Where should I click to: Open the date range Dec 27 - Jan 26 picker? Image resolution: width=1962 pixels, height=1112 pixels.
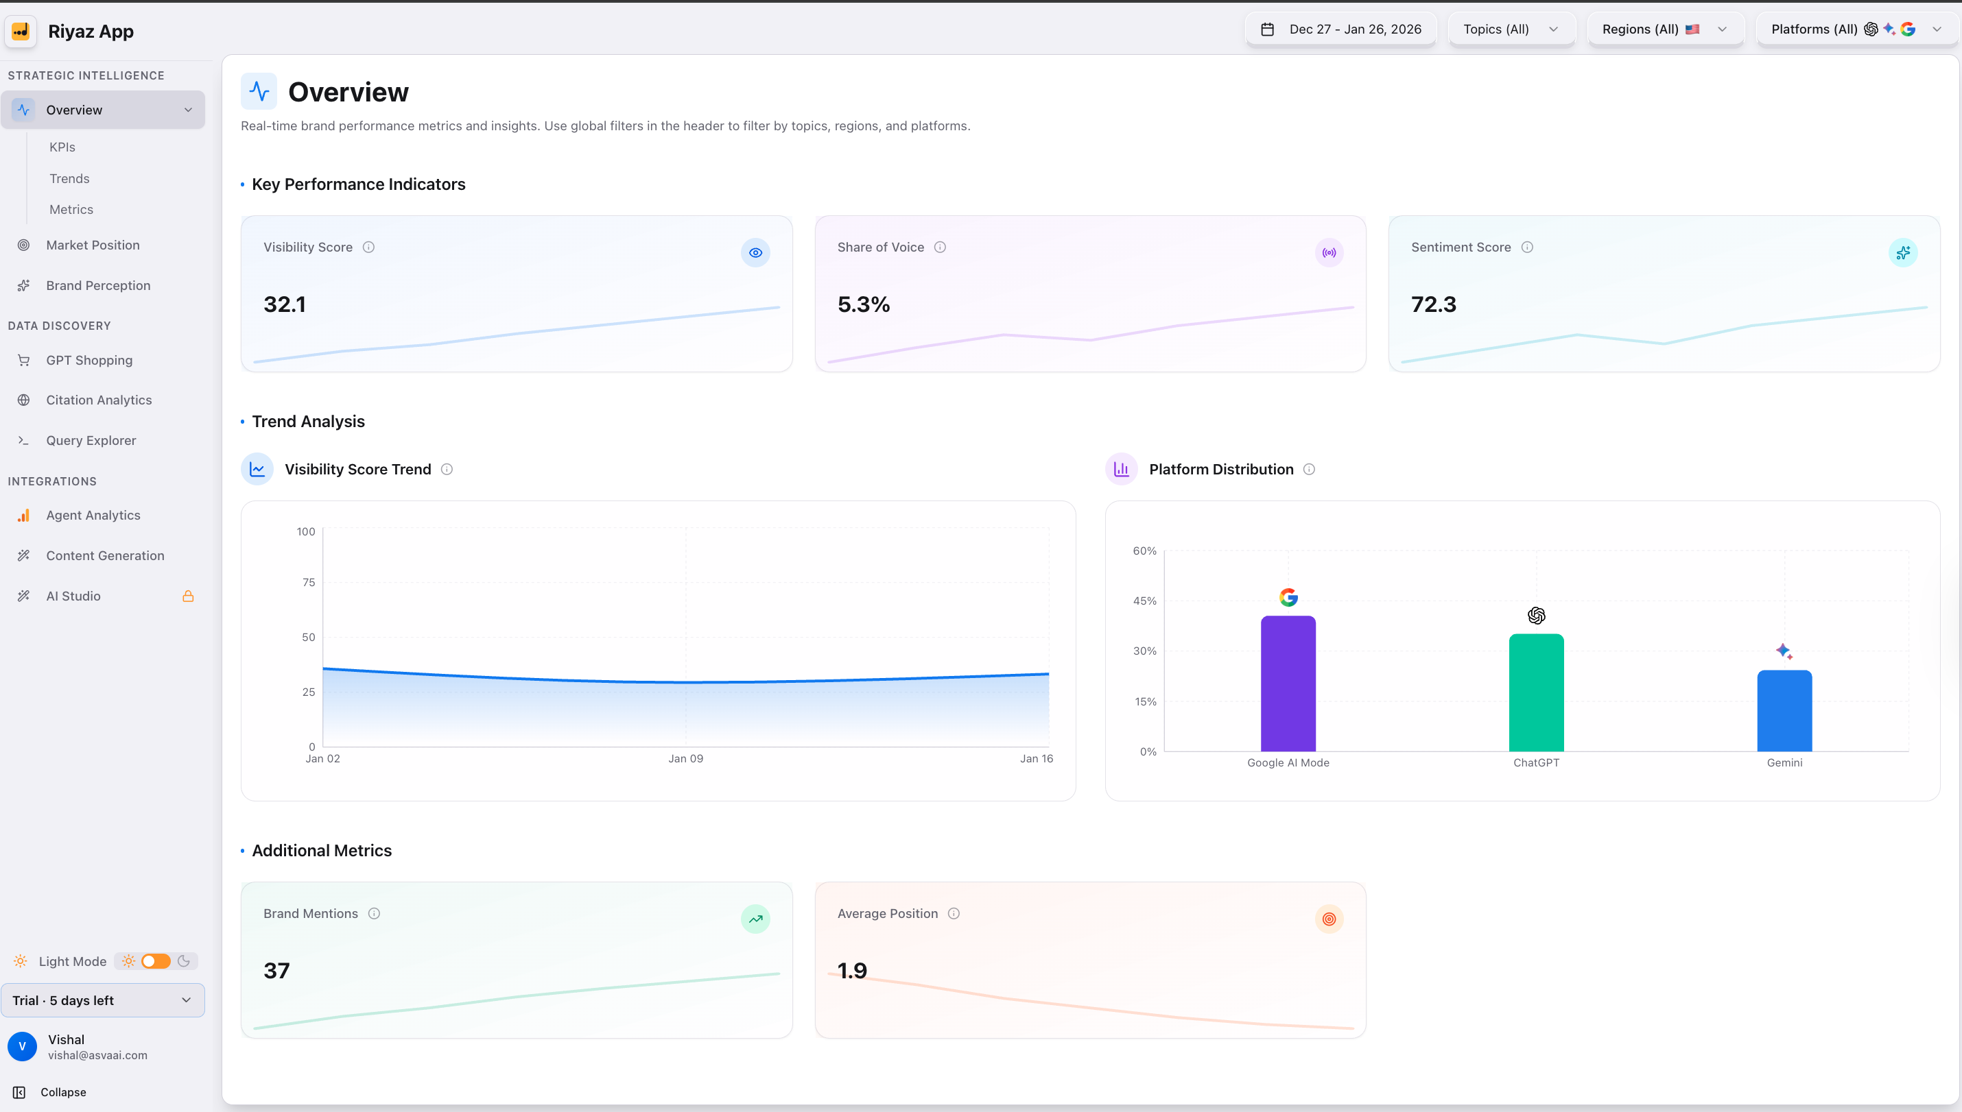pyautogui.click(x=1342, y=29)
